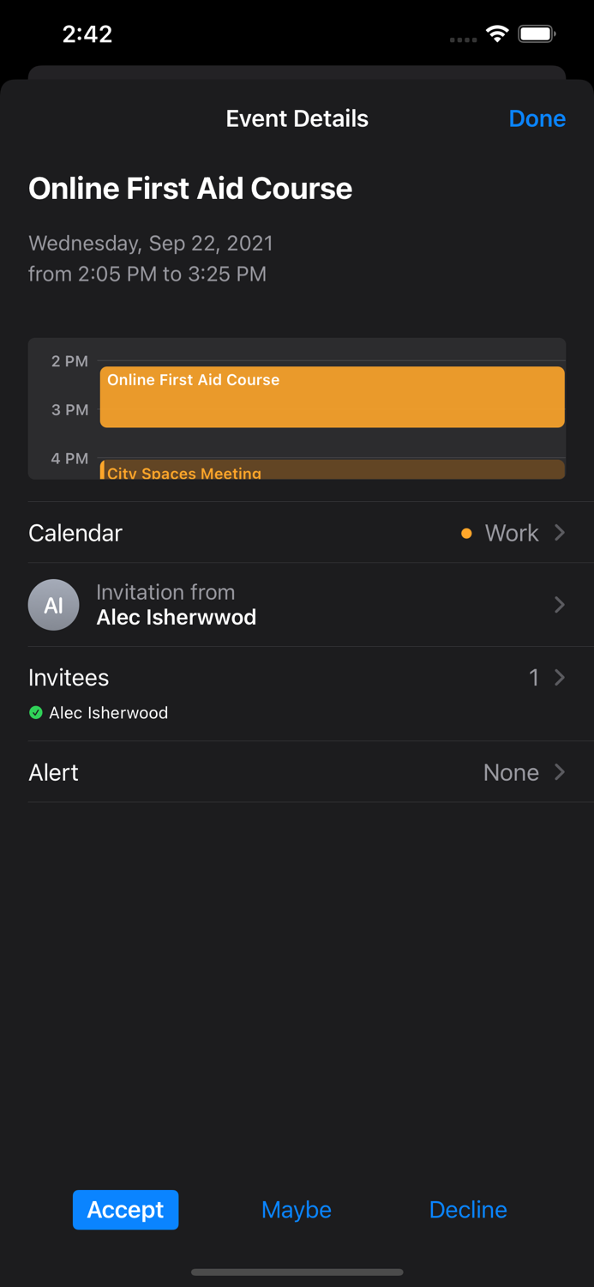
Task: Tap the City Spaces Meeting event block
Action: [x=333, y=470]
